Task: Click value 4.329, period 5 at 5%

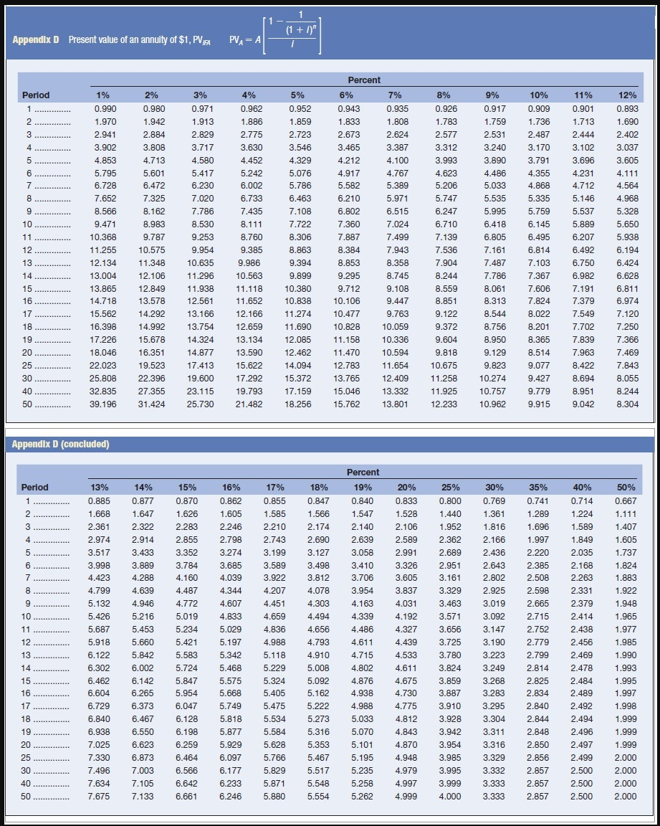Action: [x=300, y=161]
